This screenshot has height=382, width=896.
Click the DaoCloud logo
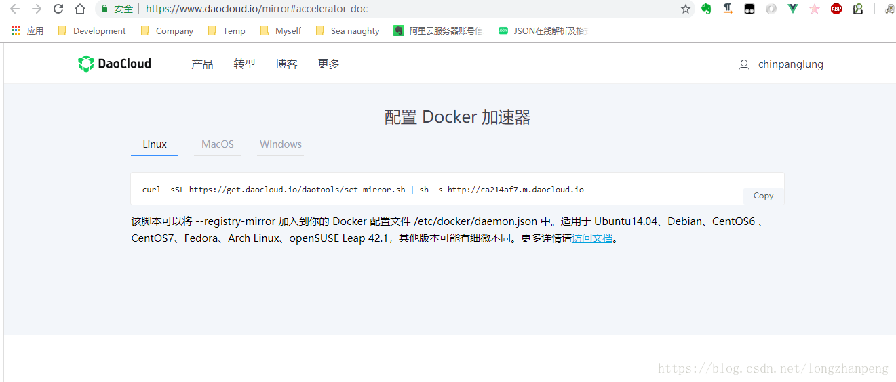click(115, 64)
